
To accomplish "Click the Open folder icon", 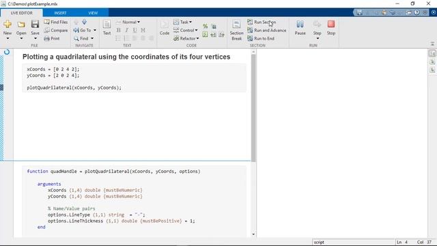I will coord(21,25).
